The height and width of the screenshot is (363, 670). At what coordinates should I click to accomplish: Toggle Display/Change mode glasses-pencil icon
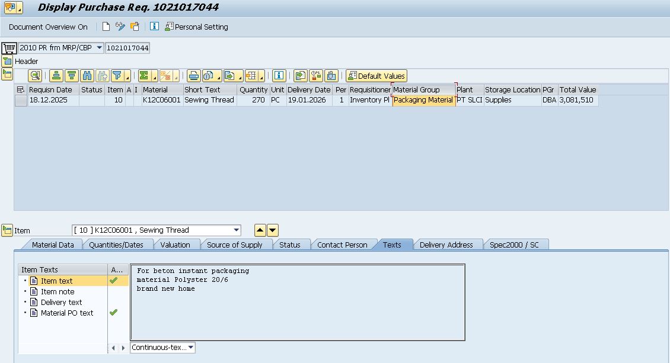(120, 27)
